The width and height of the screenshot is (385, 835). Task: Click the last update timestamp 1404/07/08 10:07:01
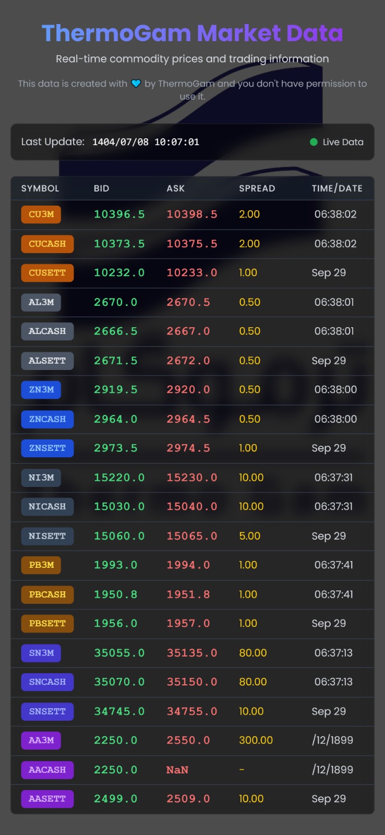pos(146,142)
